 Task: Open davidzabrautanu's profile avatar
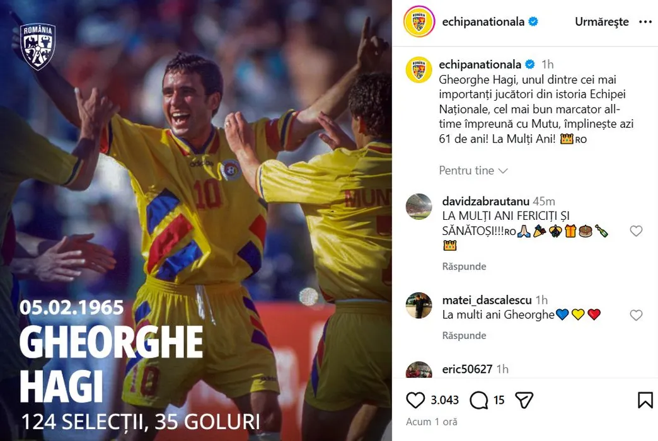(418, 207)
